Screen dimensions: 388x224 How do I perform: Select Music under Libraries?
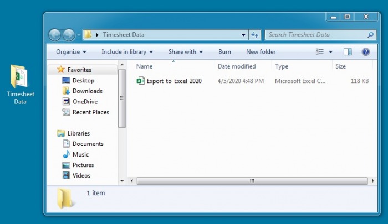(x=80, y=155)
